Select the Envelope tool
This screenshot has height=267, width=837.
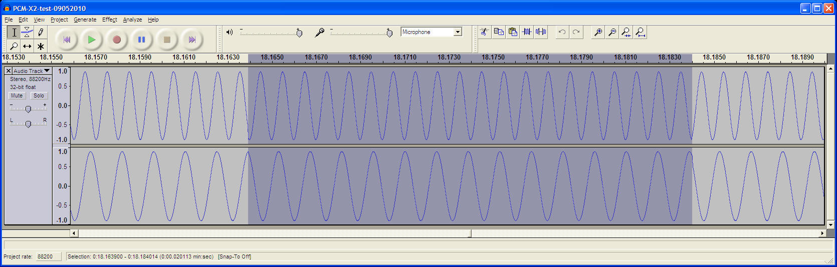[27, 32]
